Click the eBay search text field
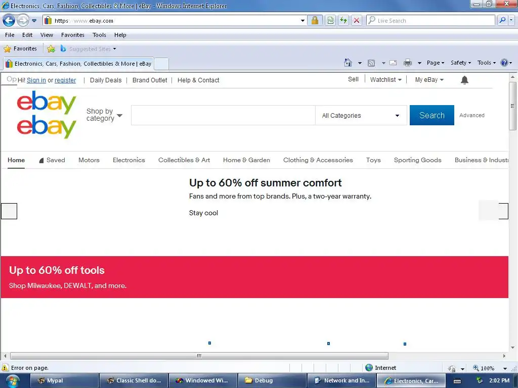Image resolution: width=518 pixels, height=388 pixels. 223,115
